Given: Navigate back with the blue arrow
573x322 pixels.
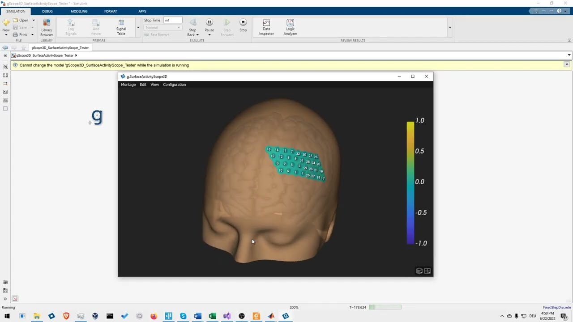Looking at the screenshot, I should coord(5,48).
